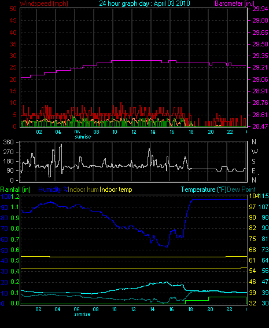The image size is (269, 328).
Task: Click the 28.91 barometer scale value
Action: click(260, 91)
